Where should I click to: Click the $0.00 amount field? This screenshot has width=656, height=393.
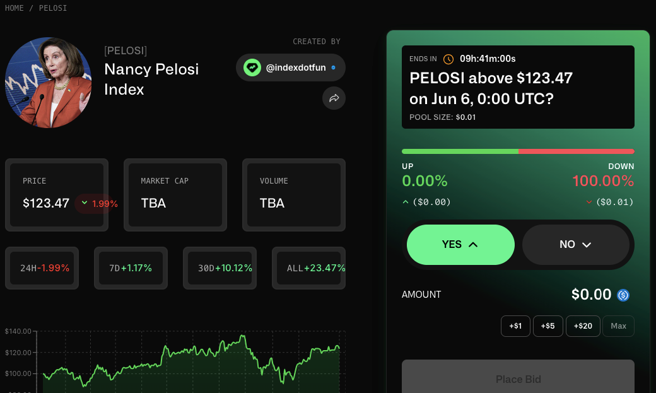point(591,295)
